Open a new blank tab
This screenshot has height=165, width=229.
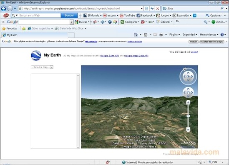click(x=71, y=35)
